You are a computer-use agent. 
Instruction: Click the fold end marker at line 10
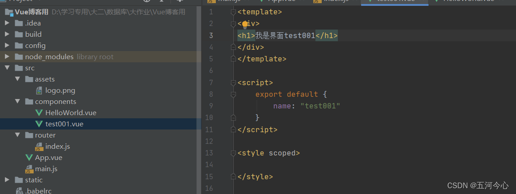point(233,117)
